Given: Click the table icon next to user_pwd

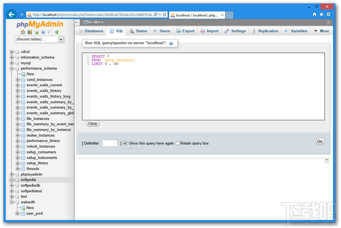Looking at the screenshot, I should coord(23,214).
